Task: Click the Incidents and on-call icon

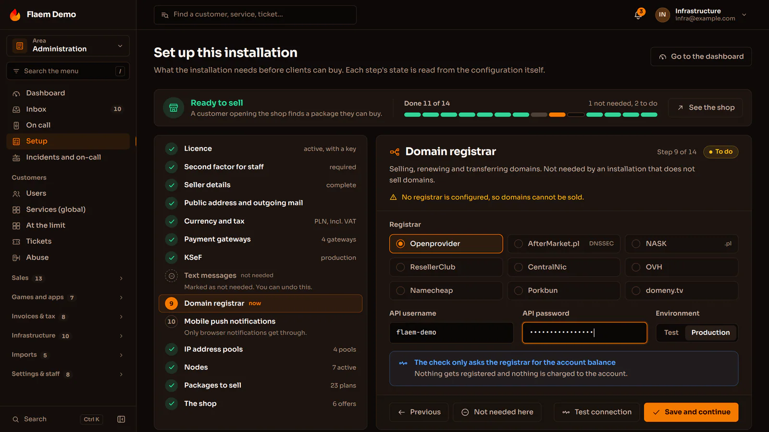Action: pyautogui.click(x=16, y=157)
